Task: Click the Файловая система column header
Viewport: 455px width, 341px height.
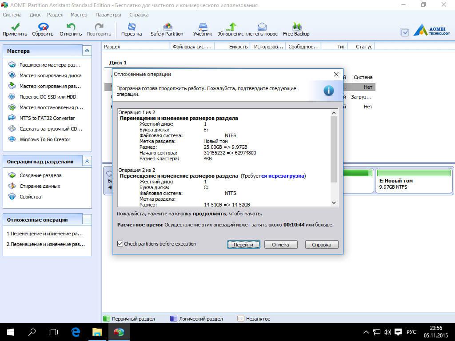Action: click(192, 46)
